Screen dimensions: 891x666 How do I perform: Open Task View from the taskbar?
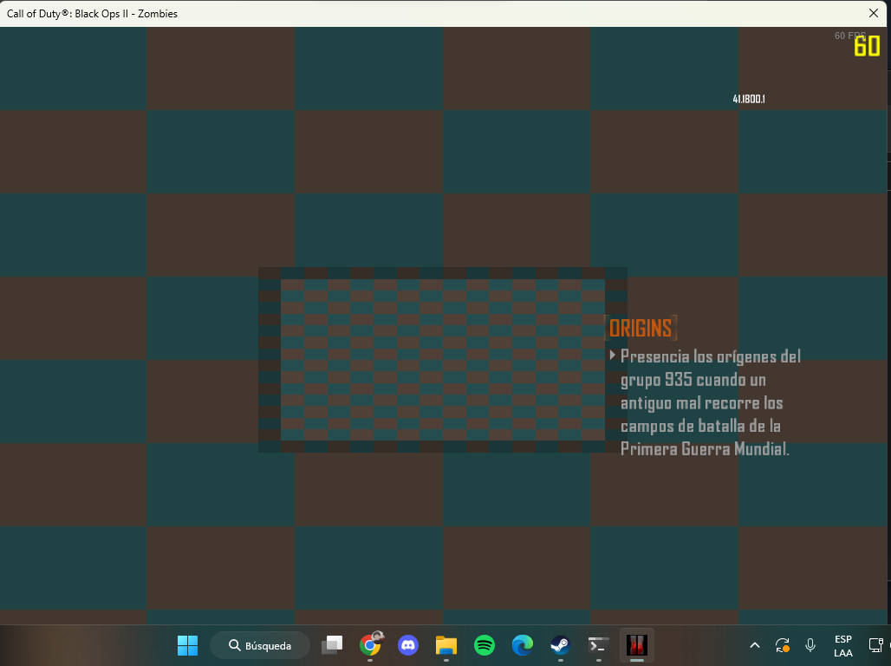coord(332,645)
